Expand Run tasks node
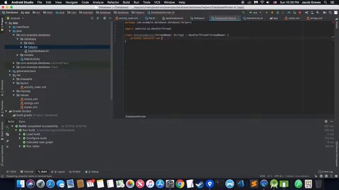 (20, 146)
